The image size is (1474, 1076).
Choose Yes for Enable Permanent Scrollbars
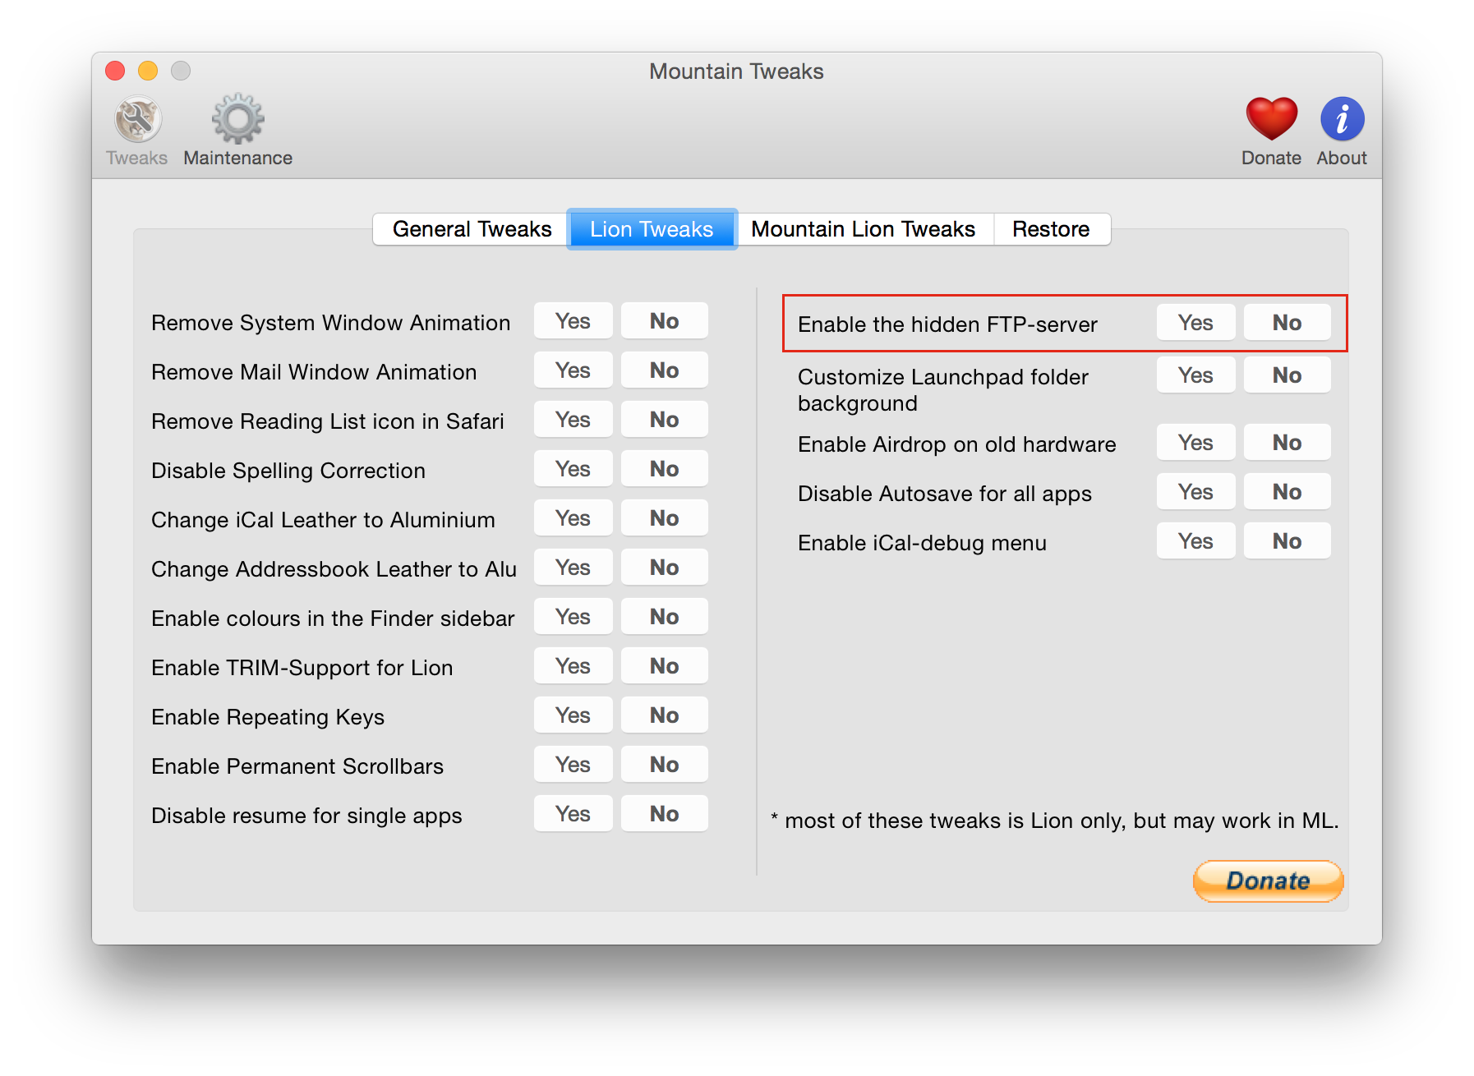[573, 765]
